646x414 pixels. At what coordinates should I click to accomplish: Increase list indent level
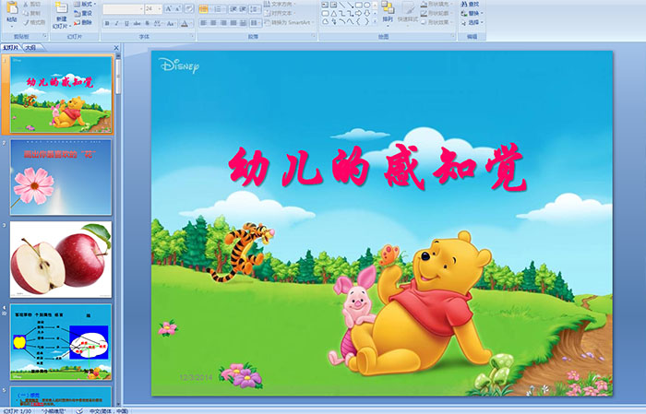click(243, 8)
